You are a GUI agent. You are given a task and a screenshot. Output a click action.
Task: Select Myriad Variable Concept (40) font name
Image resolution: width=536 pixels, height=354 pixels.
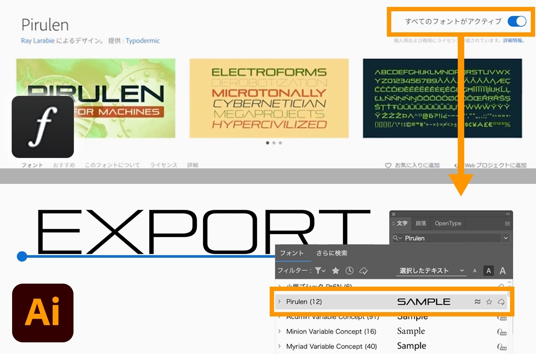pos(332,346)
